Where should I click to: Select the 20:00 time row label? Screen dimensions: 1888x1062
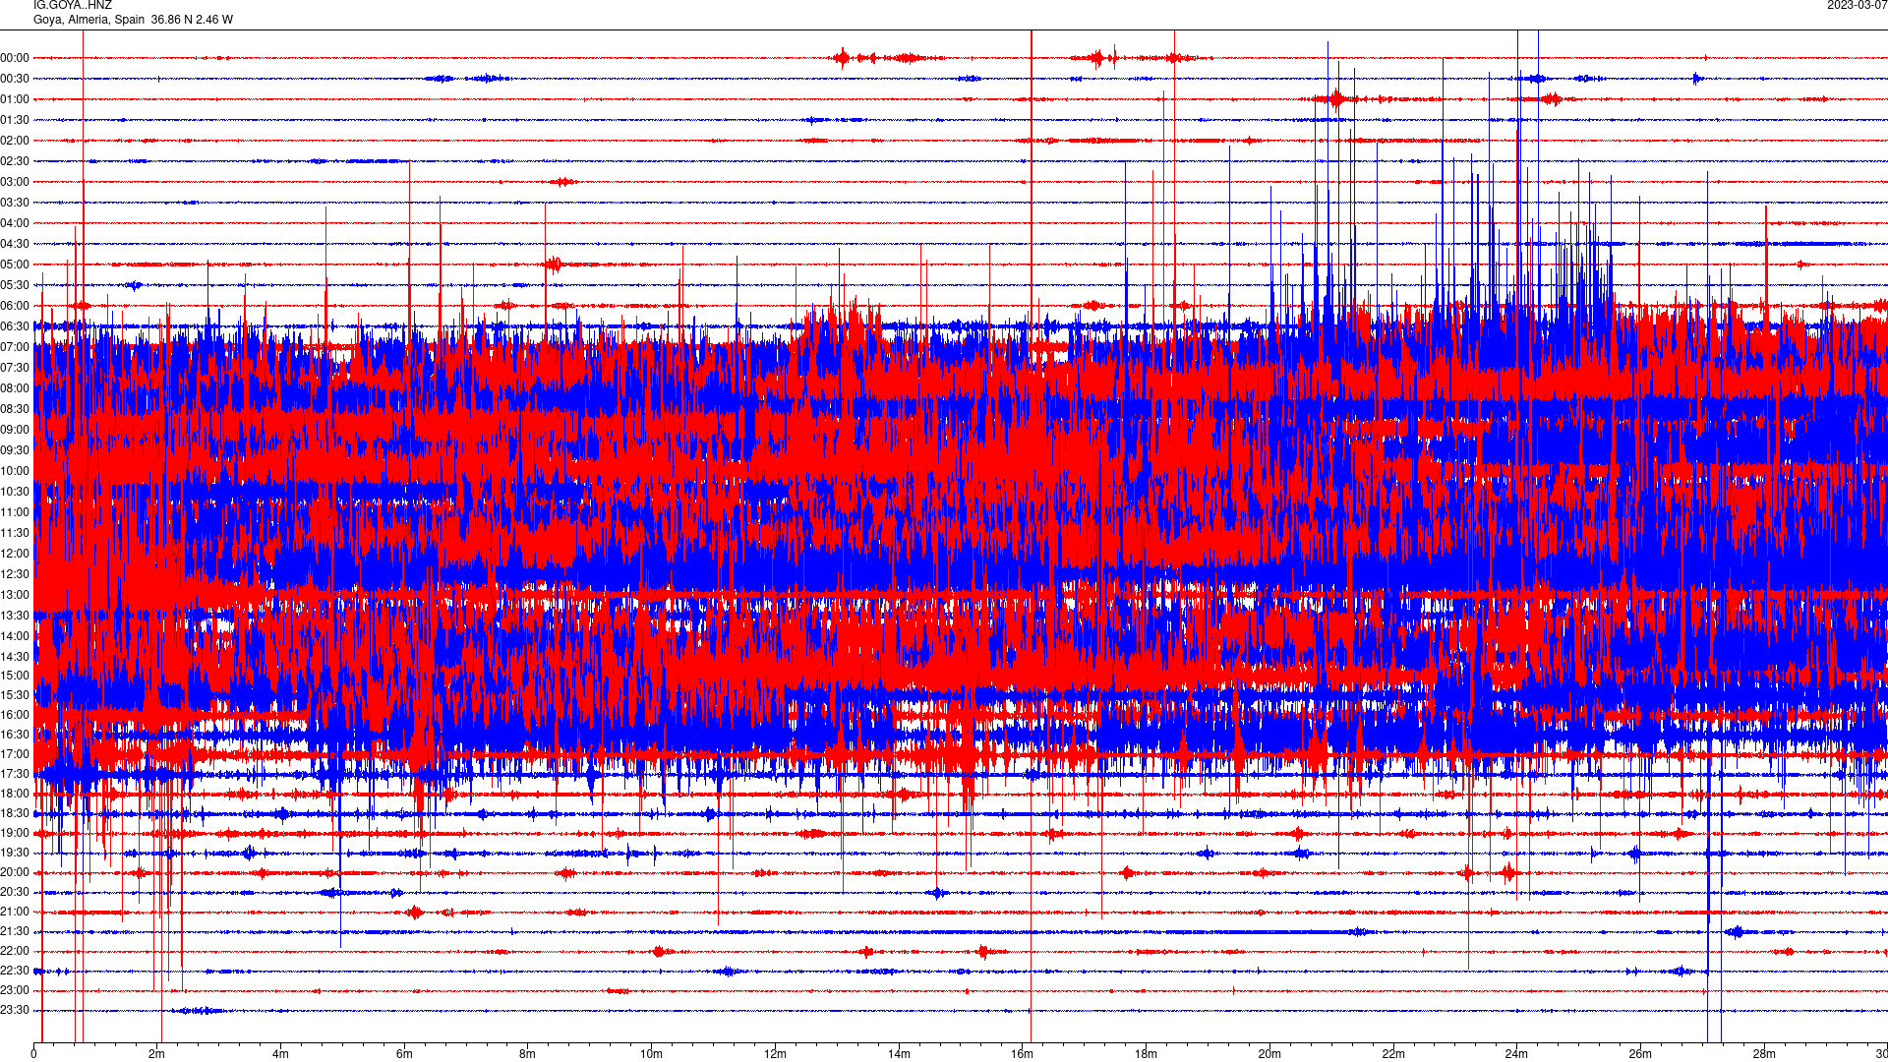pyautogui.click(x=15, y=872)
